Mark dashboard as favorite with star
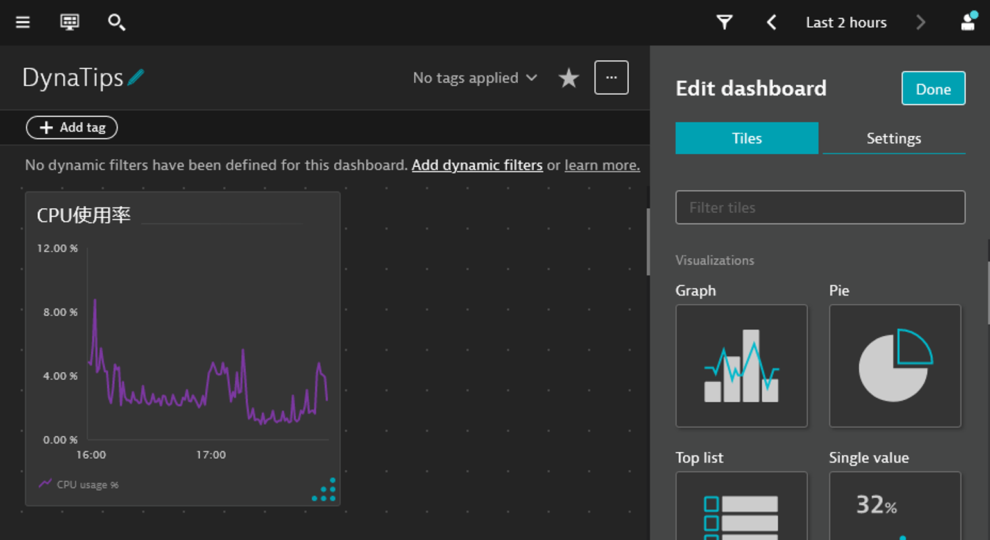 point(568,78)
